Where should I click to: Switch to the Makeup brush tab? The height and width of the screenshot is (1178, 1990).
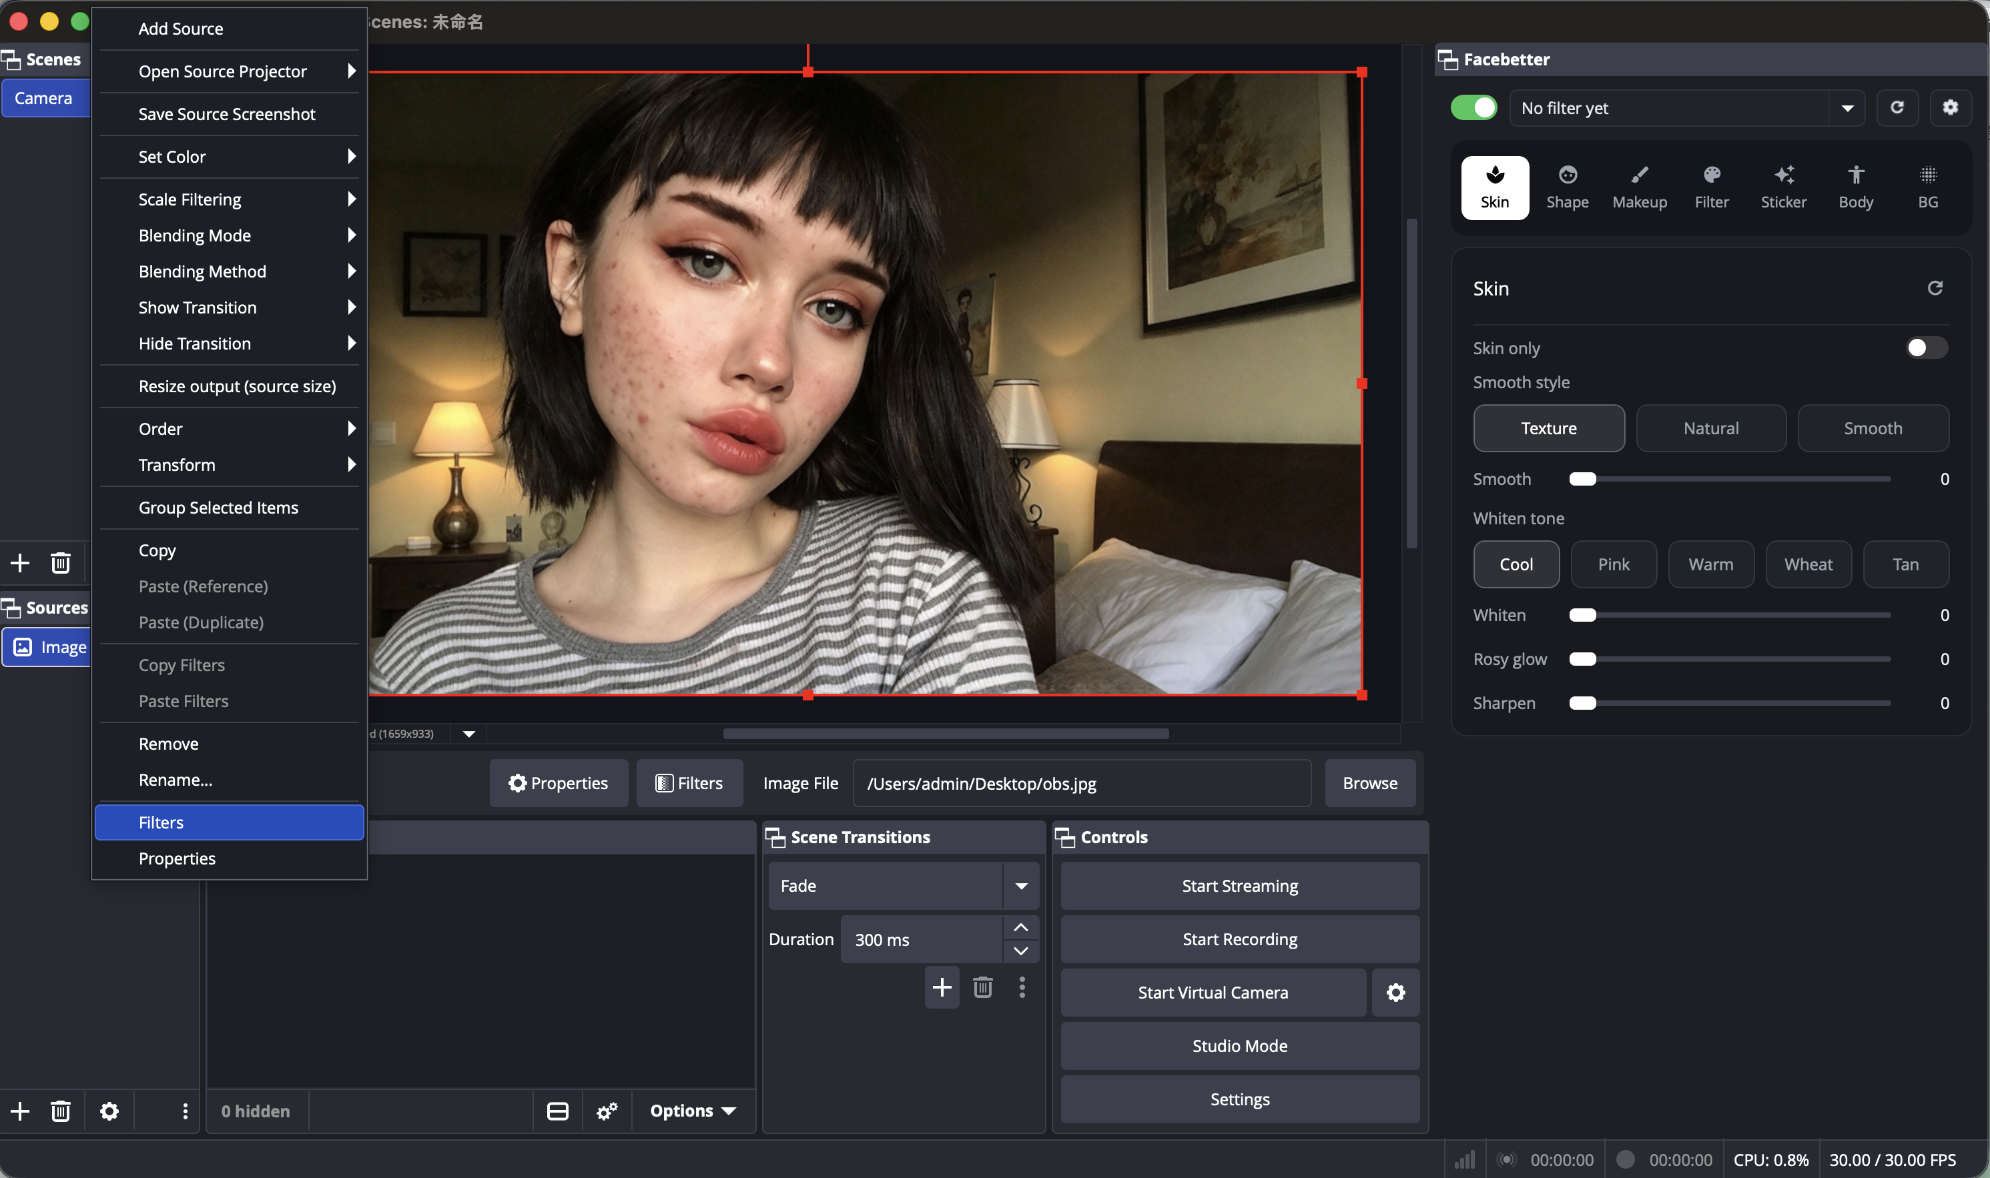[1639, 187]
